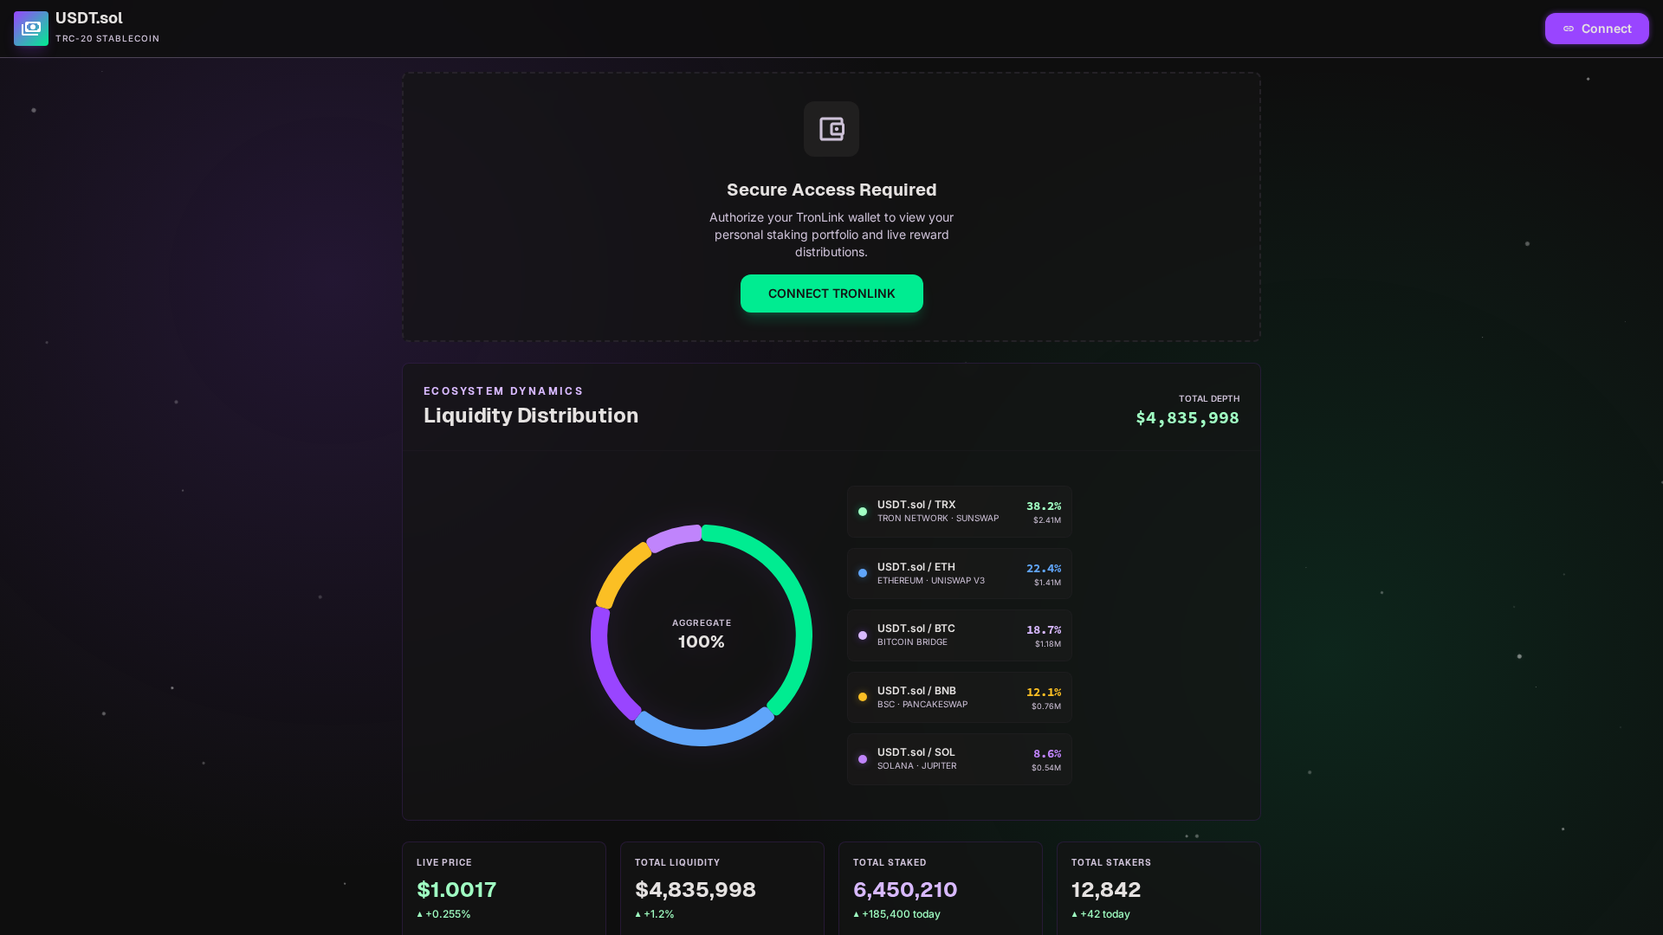Click the TRC-20 STABLECOIN subtitle
This screenshot has height=935, width=1663.
107,39
